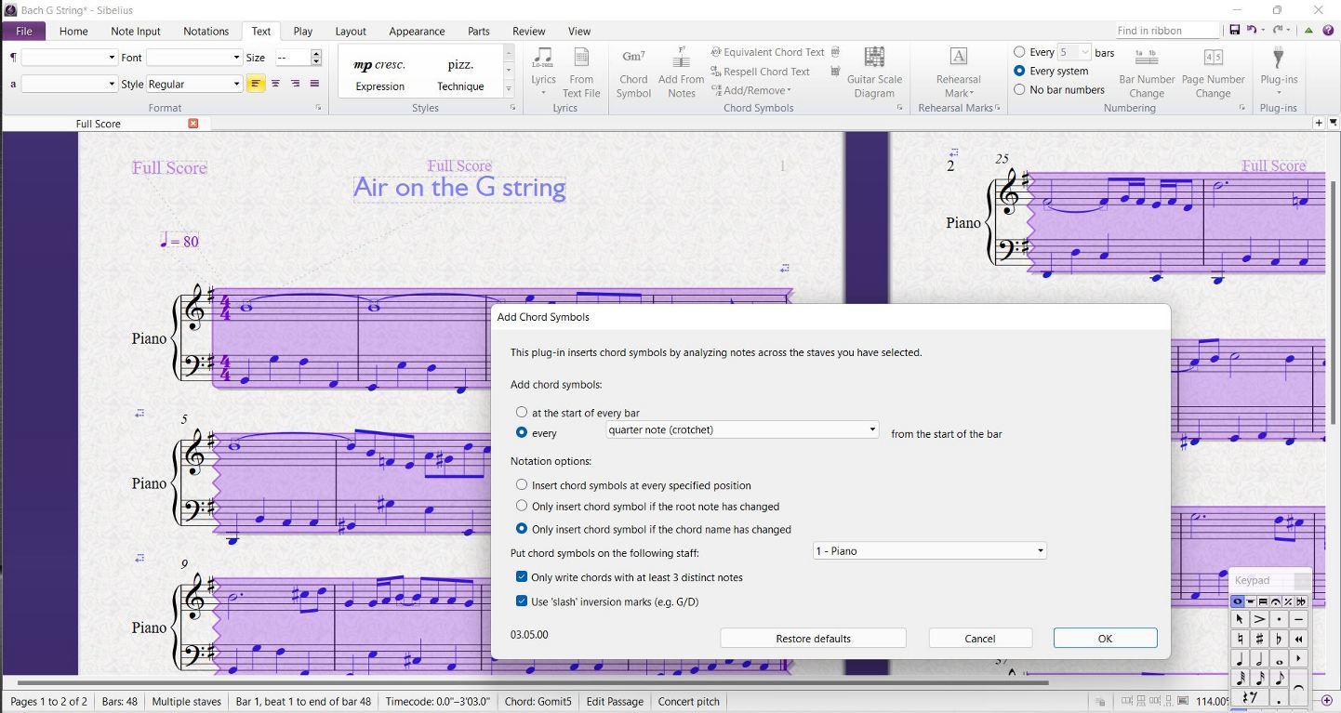Select the 'every' interval radio option
The width and height of the screenshot is (1341, 713).
[522, 432]
